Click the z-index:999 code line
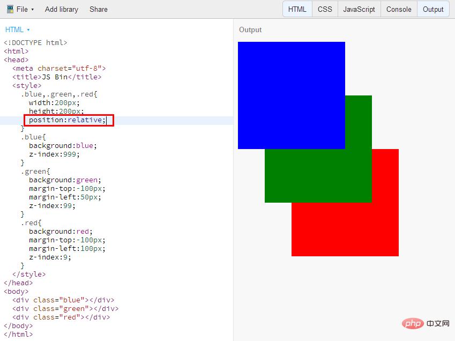The width and height of the screenshot is (455, 341). point(54,154)
